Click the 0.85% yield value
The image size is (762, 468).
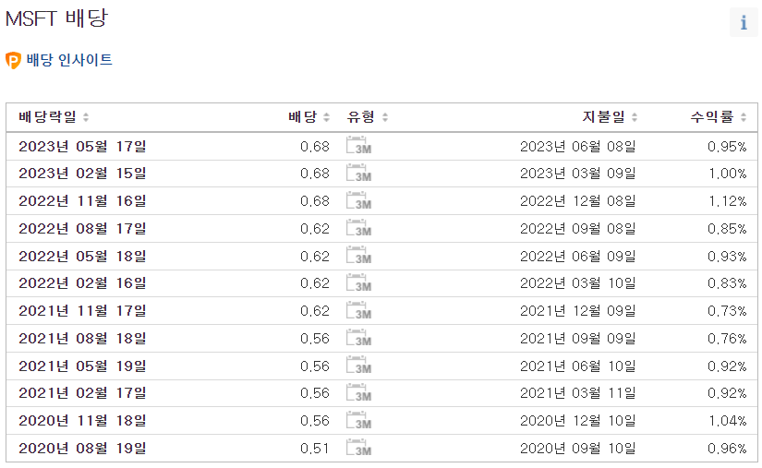point(727,228)
